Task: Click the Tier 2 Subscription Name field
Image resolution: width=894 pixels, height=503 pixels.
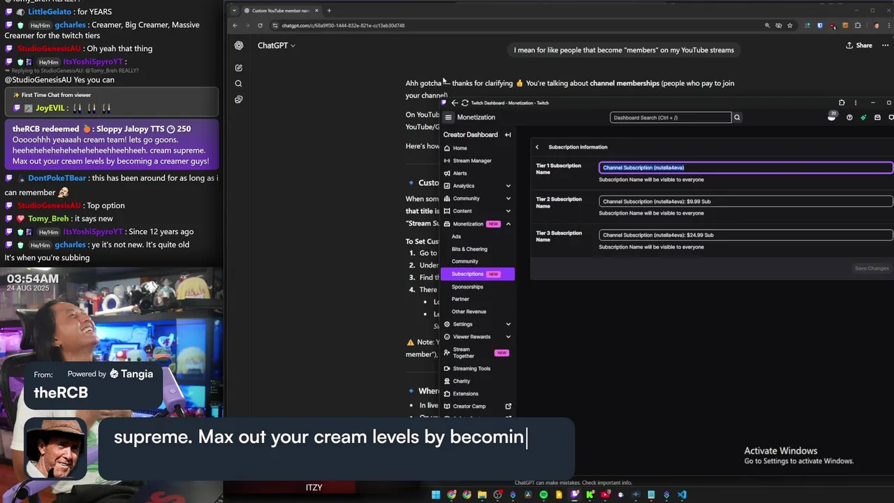Action: pyautogui.click(x=746, y=201)
